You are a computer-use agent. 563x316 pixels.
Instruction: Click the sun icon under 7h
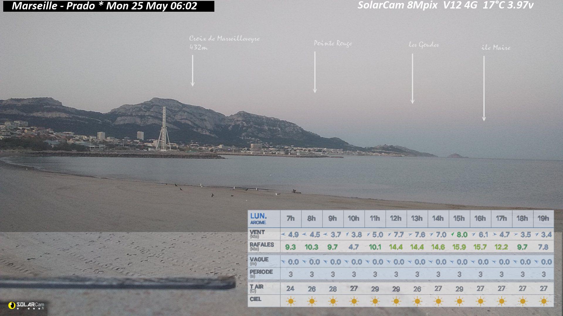pos(291,301)
